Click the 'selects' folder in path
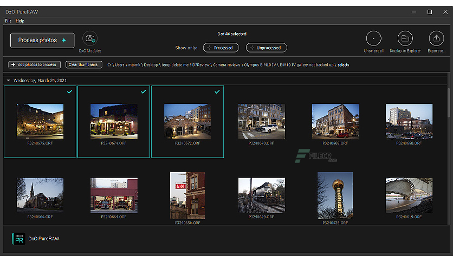The width and height of the screenshot is (453, 262). [x=343, y=65]
